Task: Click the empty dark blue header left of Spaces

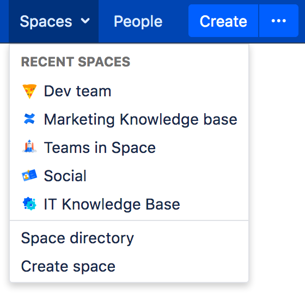Action: point(4,21)
